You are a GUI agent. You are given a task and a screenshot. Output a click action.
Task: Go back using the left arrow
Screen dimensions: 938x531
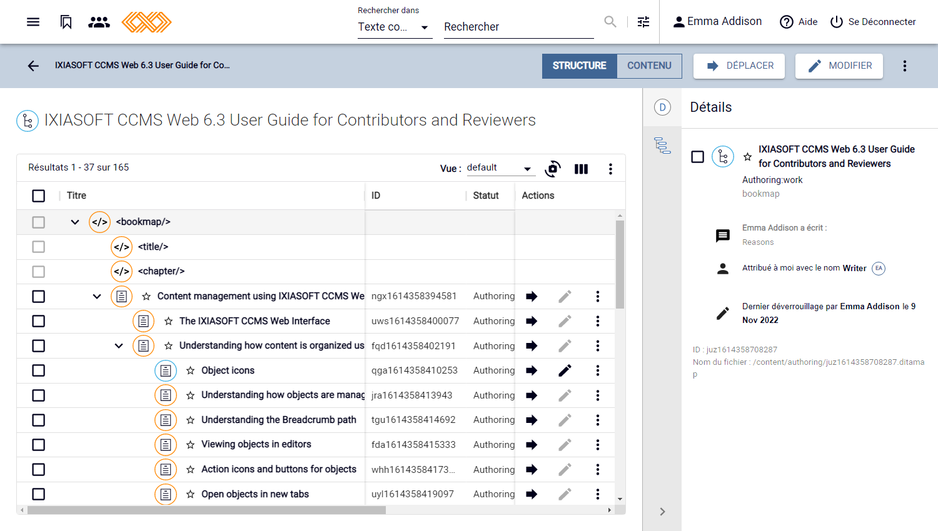(x=33, y=66)
